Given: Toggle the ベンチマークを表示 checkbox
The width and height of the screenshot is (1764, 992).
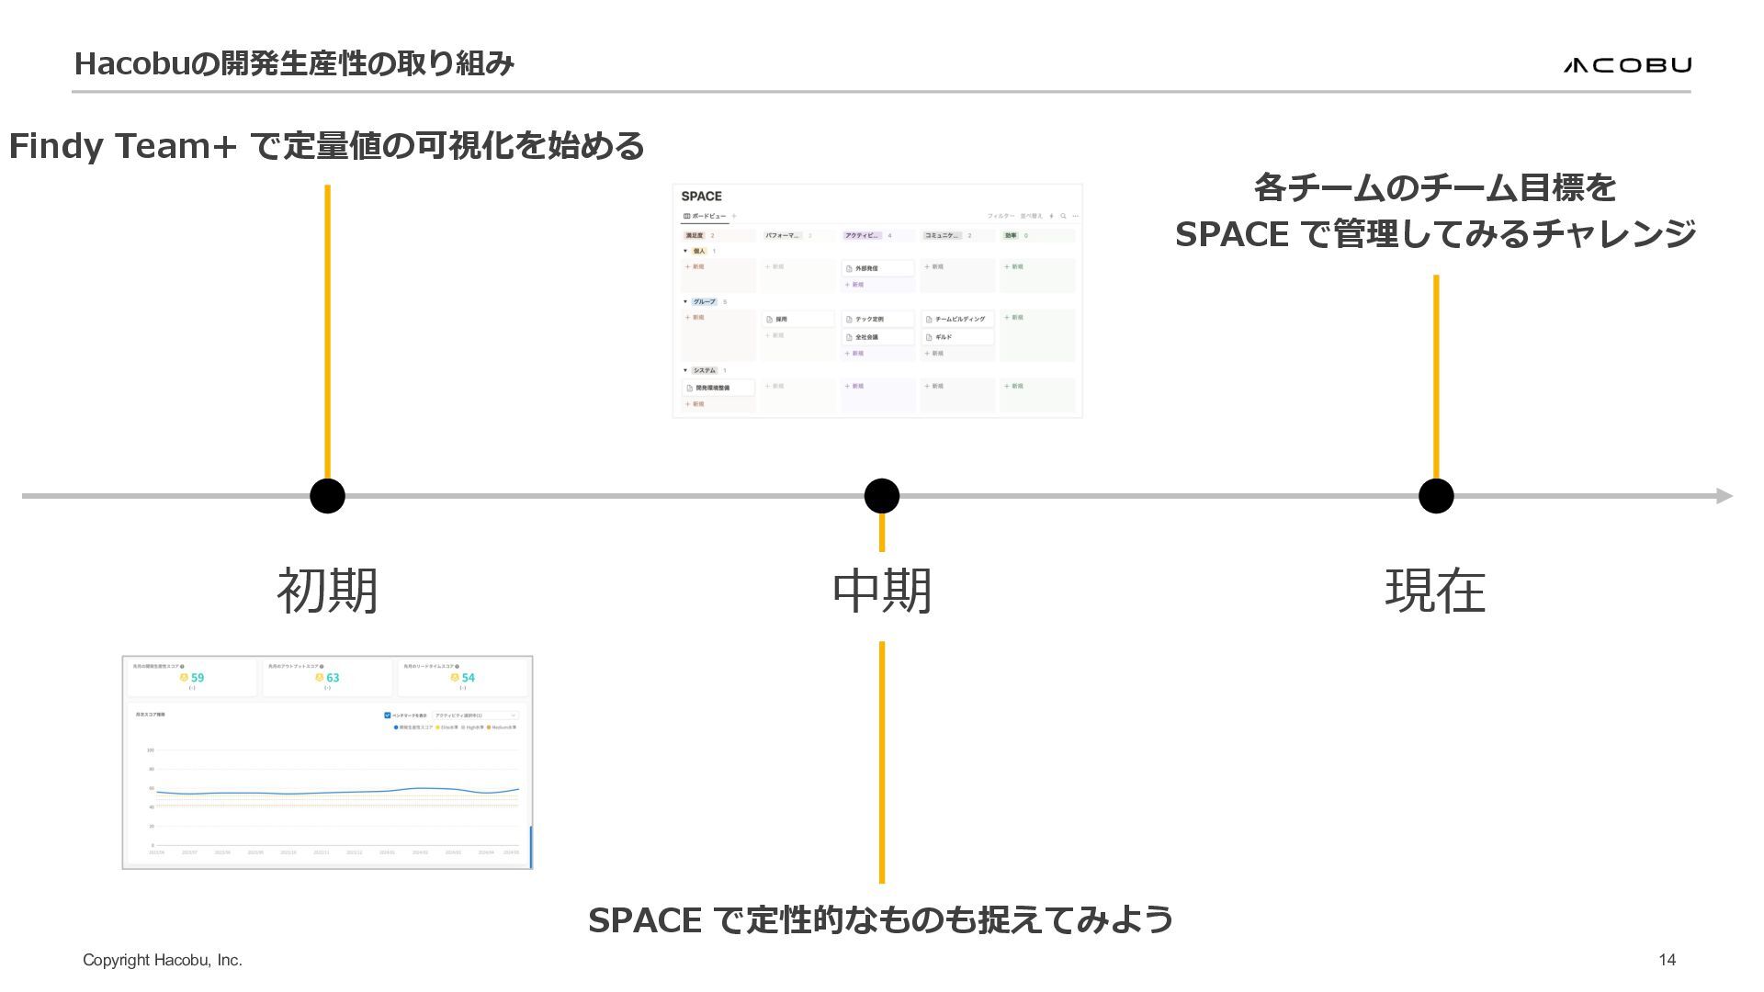Looking at the screenshot, I should coord(387,716).
